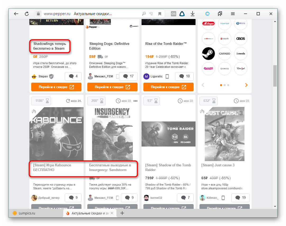Reload the pepper.ru page
The width and height of the screenshot is (286, 226).
[x=27, y=14]
